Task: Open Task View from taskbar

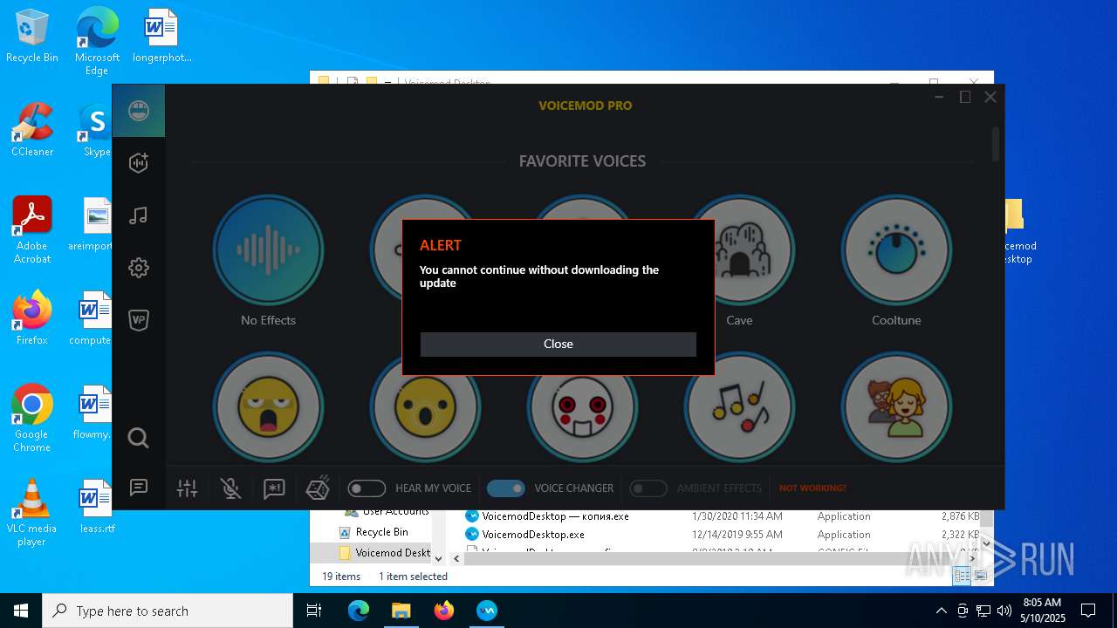Action: click(314, 611)
